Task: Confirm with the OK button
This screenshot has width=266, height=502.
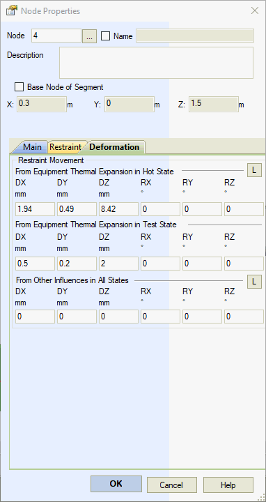Action: click(x=116, y=483)
